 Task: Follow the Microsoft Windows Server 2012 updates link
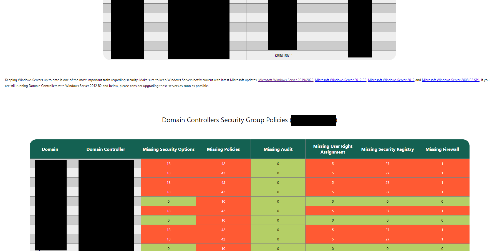click(x=391, y=80)
